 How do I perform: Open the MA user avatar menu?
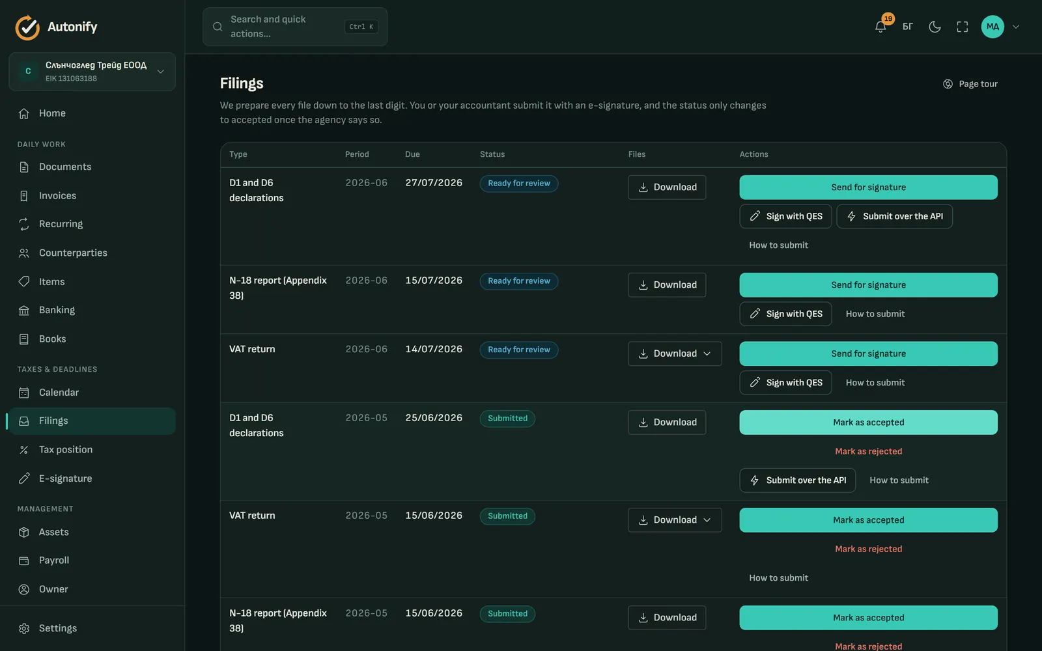tap(993, 27)
